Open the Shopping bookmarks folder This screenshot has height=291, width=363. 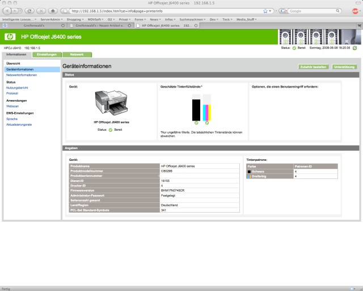tap(75, 19)
